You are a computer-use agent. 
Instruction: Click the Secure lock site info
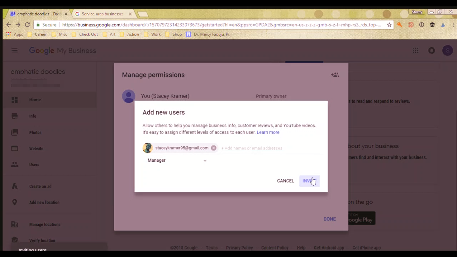47,25
